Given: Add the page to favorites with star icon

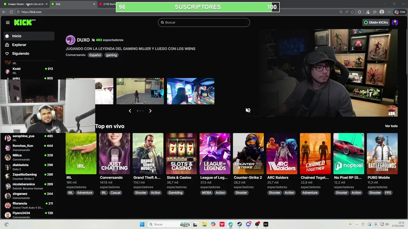Looking at the screenshot, I should pyautogui.click(x=353, y=12).
